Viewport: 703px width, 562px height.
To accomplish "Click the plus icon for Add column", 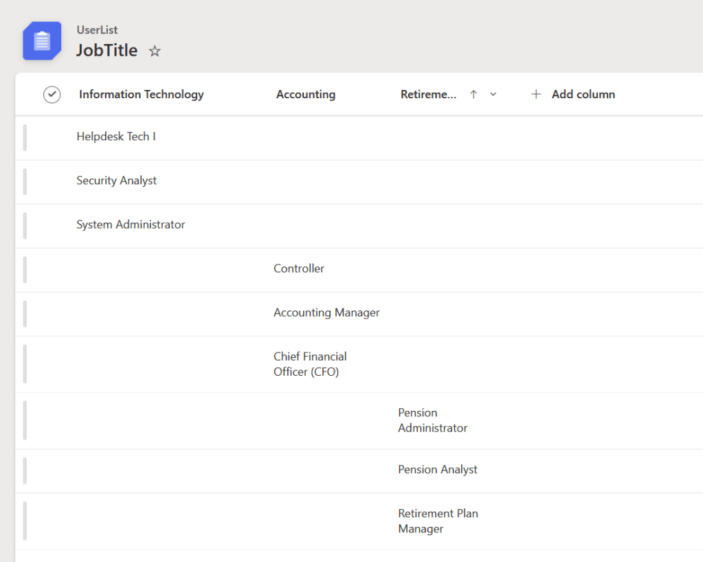I will click(536, 94).
